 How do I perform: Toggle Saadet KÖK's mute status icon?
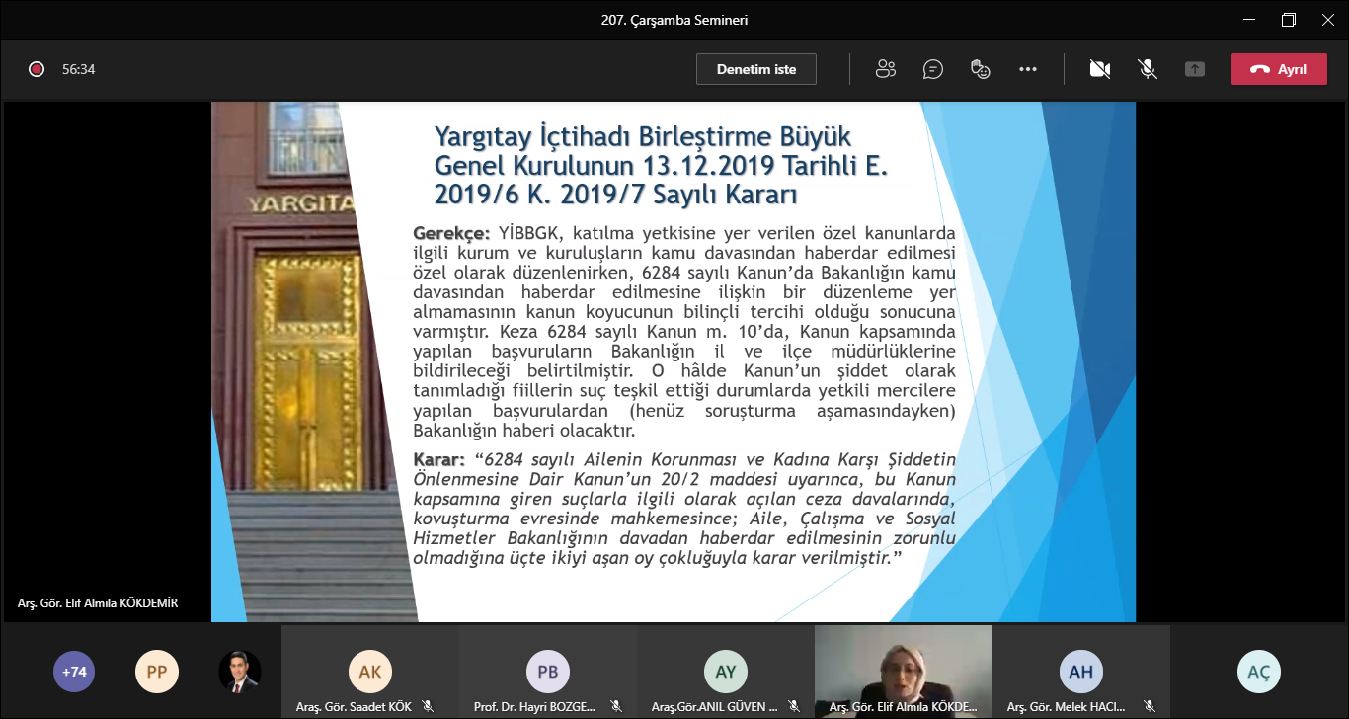(428, 706)
